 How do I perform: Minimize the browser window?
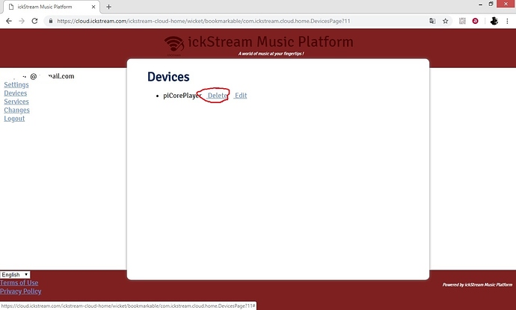pyautogui.click(x=481, y=4)
